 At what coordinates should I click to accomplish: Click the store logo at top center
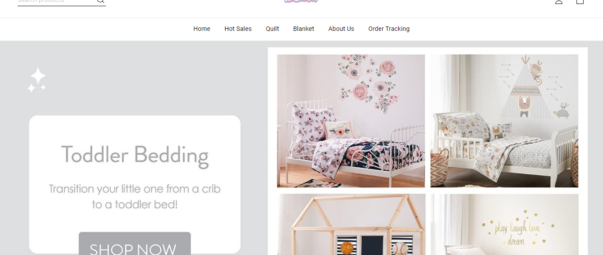click(301, 1)
